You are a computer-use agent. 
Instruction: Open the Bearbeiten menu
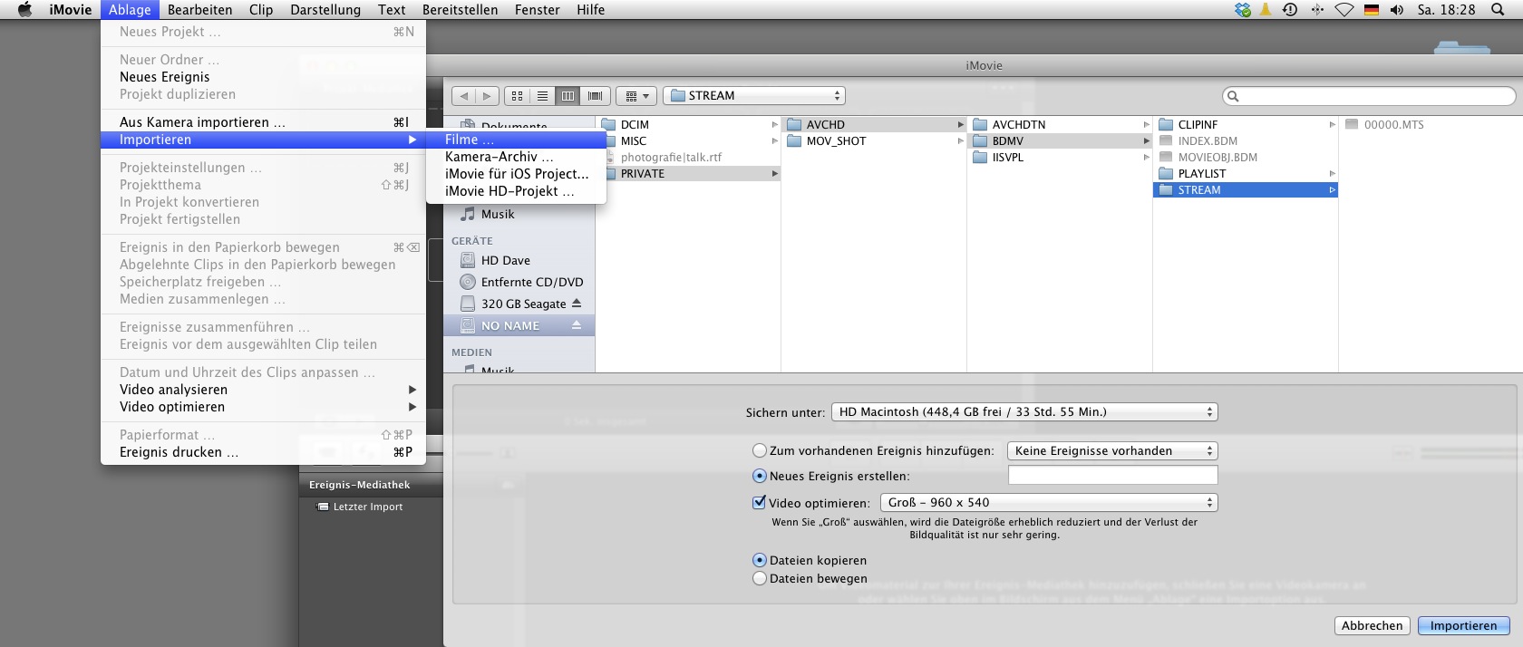point(199,10)
